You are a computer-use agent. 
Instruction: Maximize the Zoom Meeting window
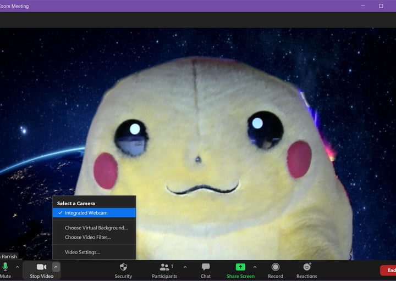click(x=381, y=6)
